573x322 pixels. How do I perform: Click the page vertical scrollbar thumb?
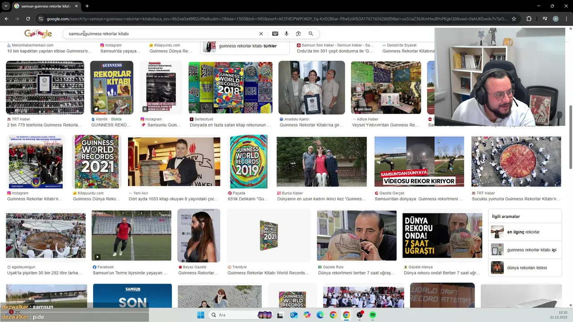(x=570, y=136)
